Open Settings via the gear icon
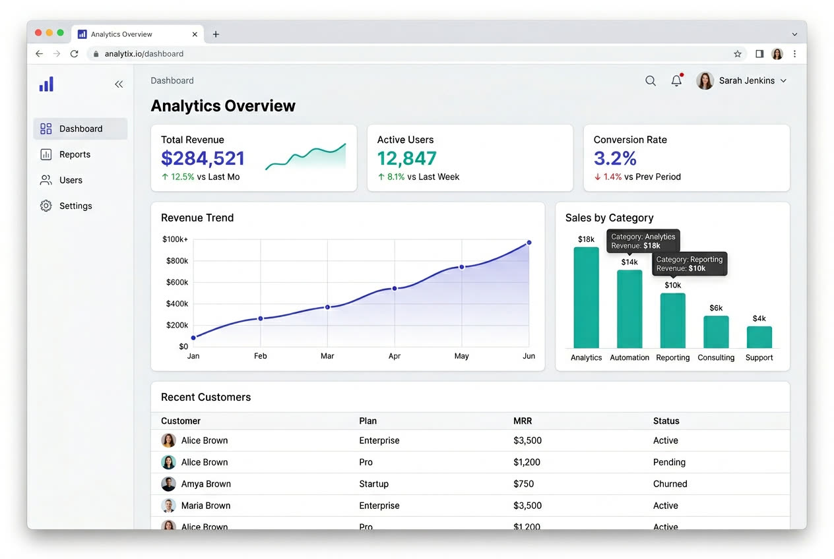 46,206
